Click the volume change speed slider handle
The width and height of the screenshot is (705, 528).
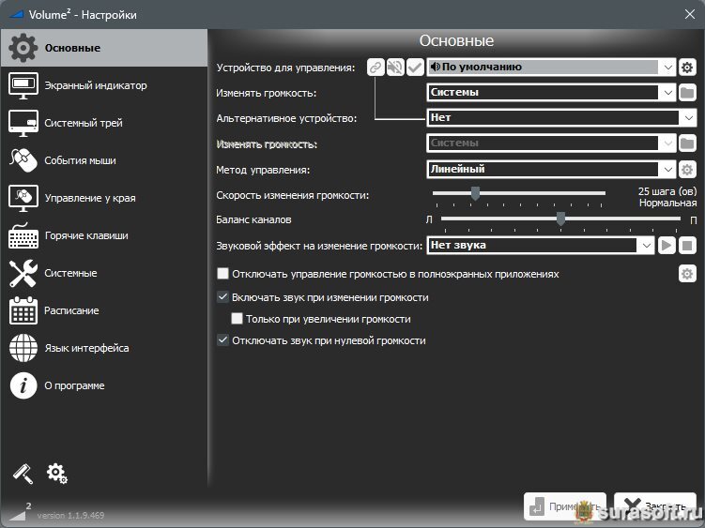[x=475, y=194]
